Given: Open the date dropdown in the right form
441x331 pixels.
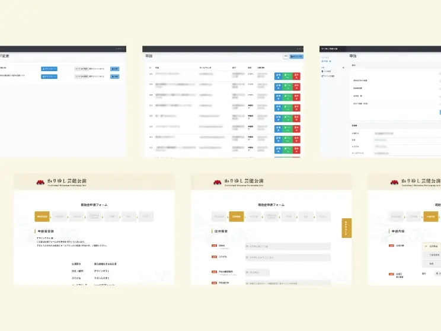Looking at the screenshot, I should (x=437, y=274).
